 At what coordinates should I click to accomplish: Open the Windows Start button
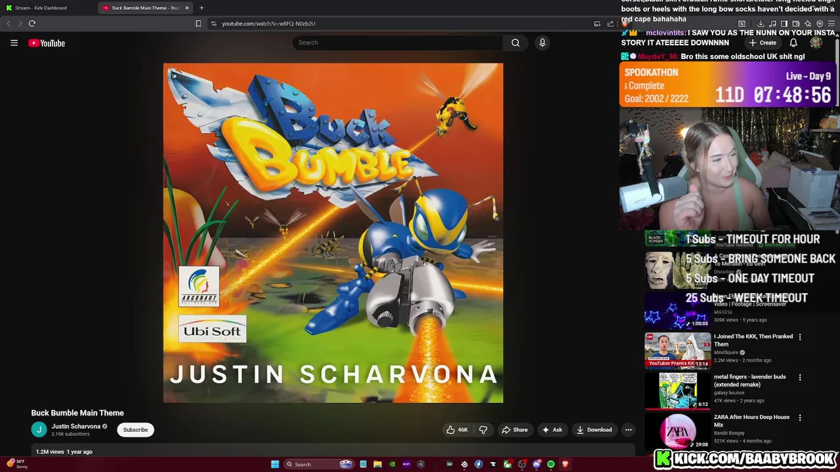click(275, 464)
